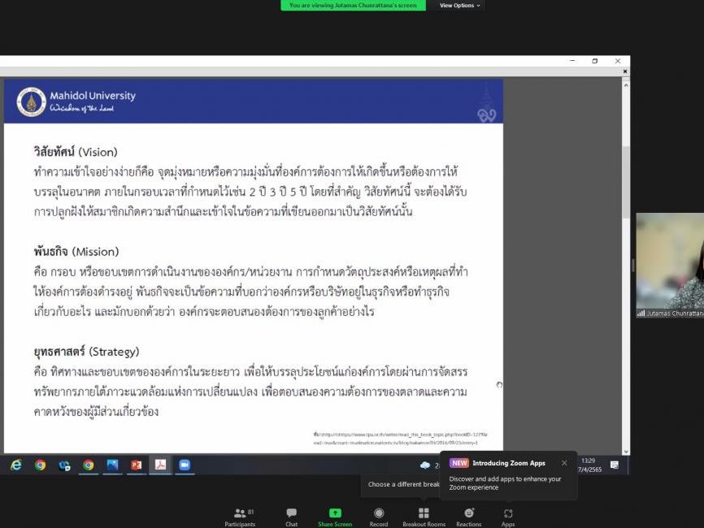Click the Adobe Acrobat taskbar icon
Image resolution: width=704 pixels, height=528 pixels.
(x=161, y=465)
